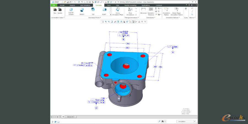Image resolution: width=248 pixels, height=124 pixels.
Task: Toggle highlighted annotation display button
Action: [x=133, y=22]
